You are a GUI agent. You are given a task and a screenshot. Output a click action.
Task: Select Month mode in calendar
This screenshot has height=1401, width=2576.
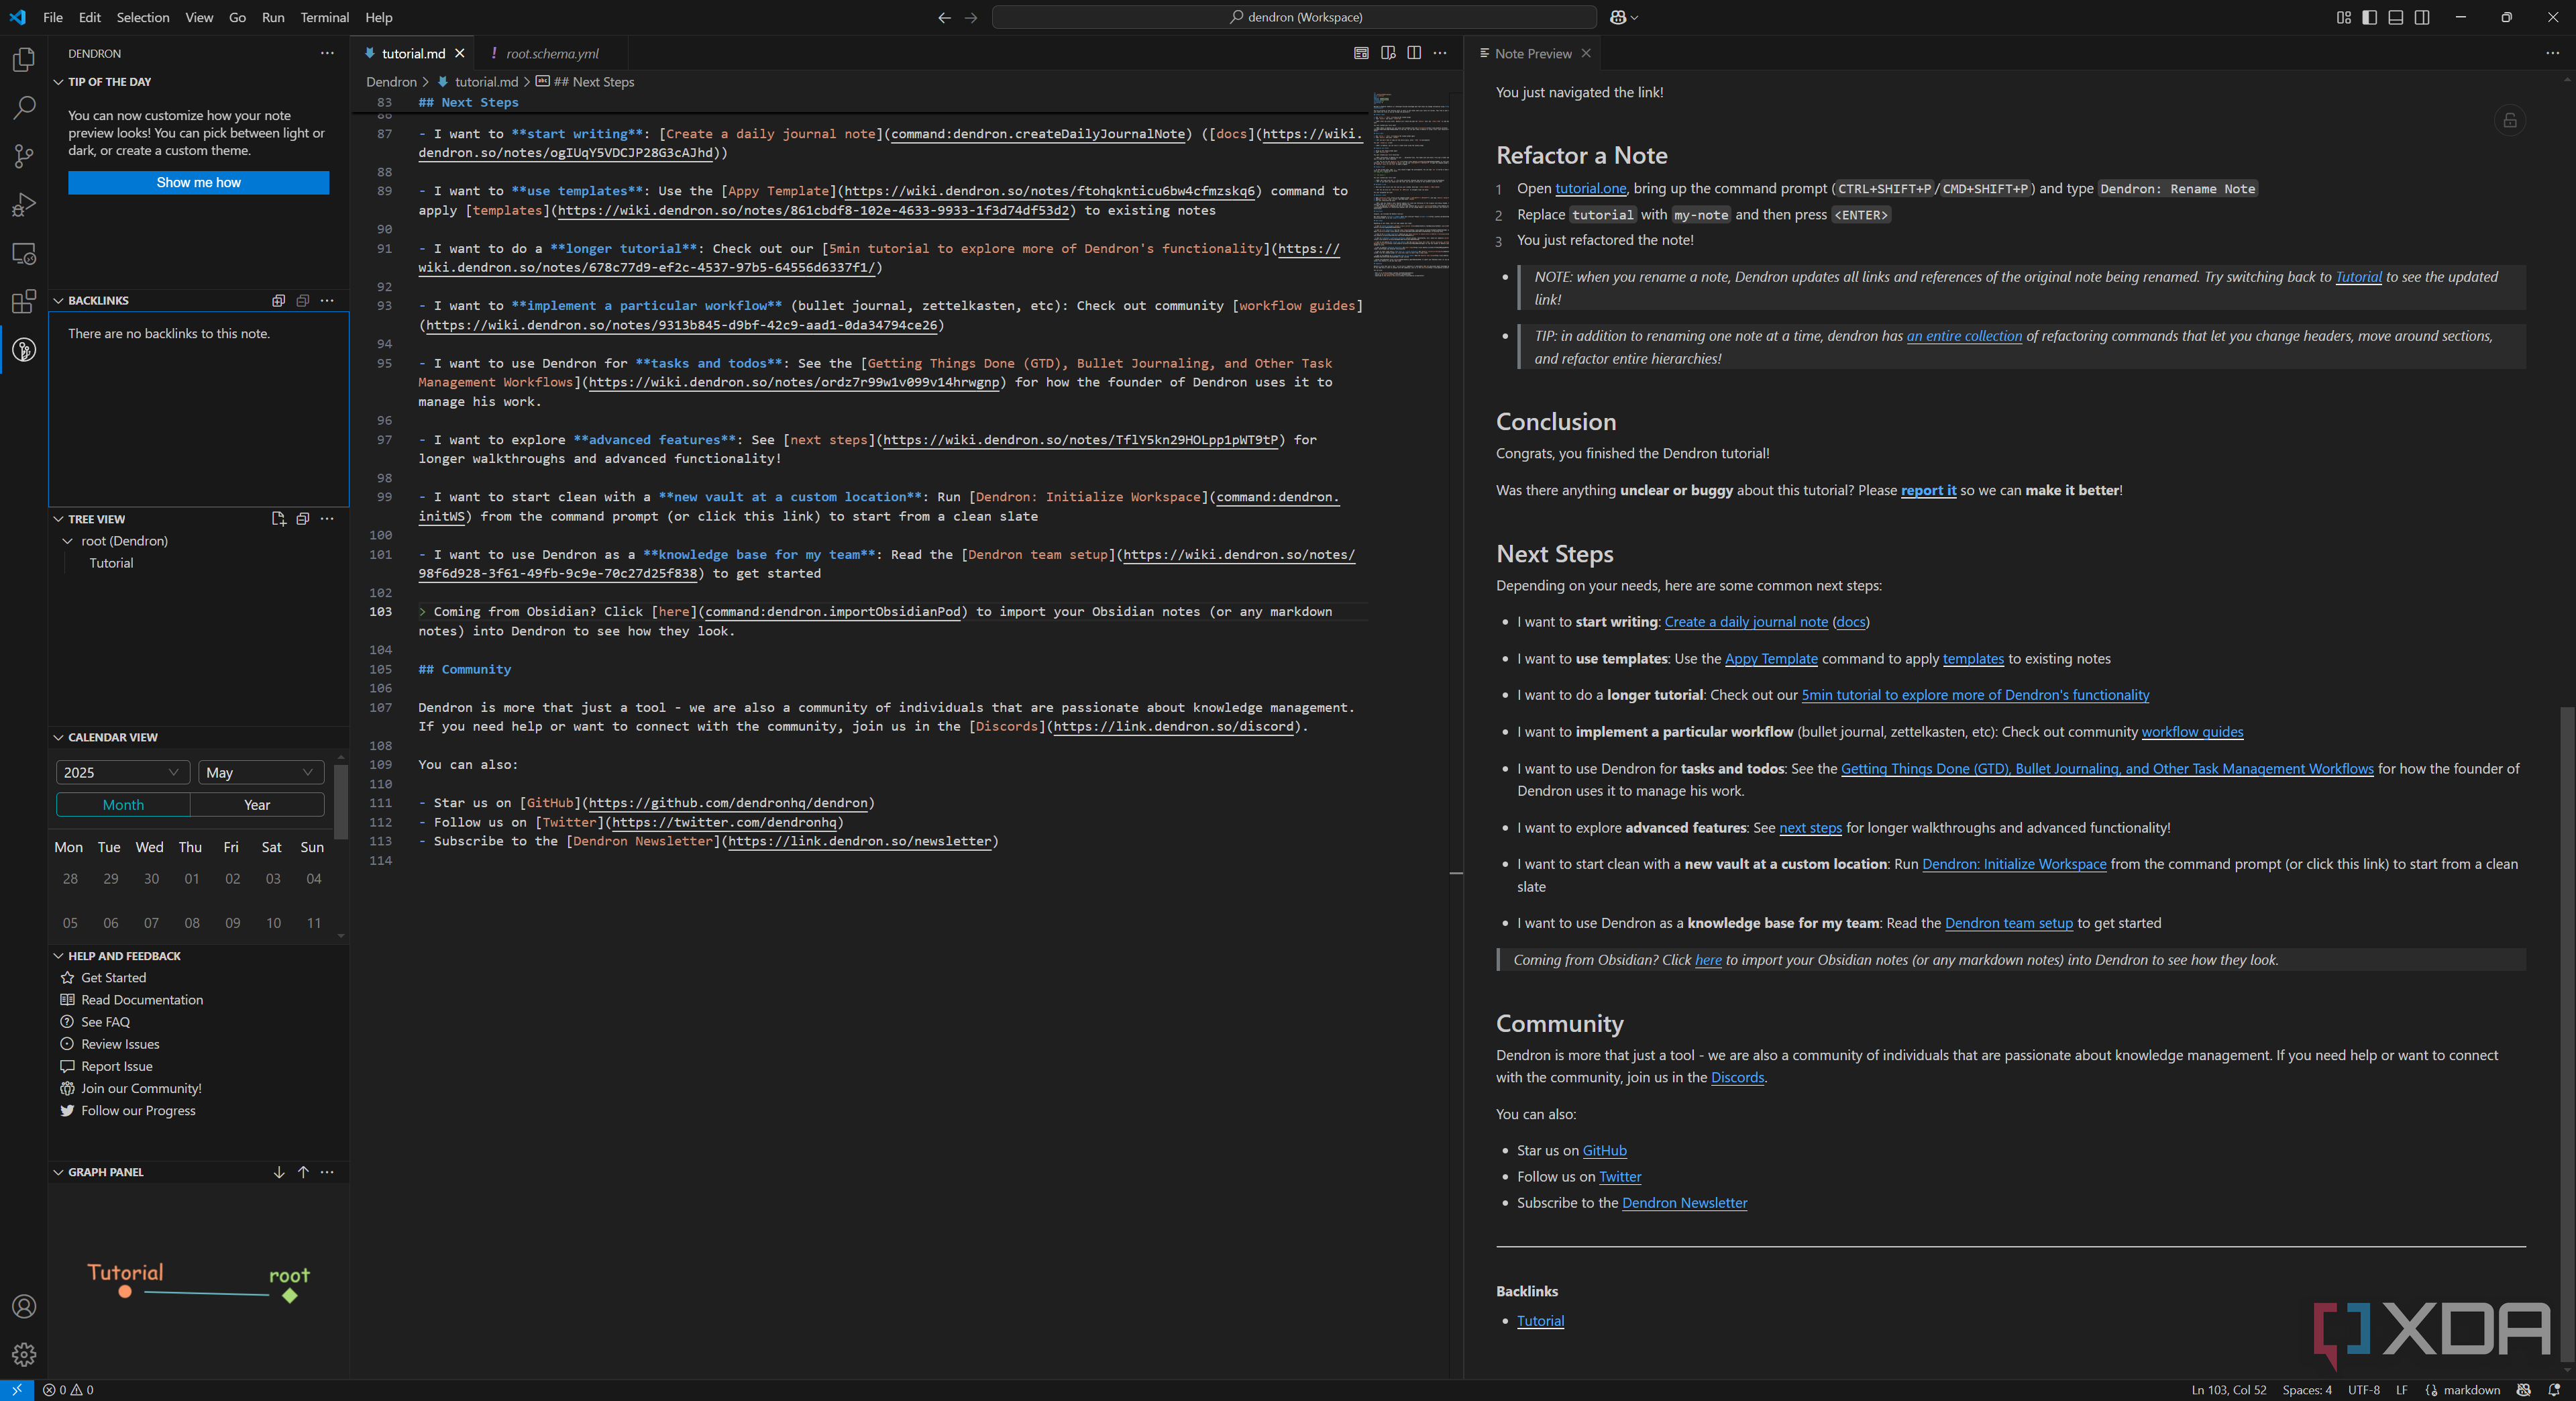[x=123, y=805]
